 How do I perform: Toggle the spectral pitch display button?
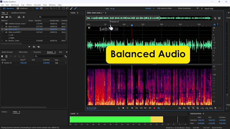41,8
